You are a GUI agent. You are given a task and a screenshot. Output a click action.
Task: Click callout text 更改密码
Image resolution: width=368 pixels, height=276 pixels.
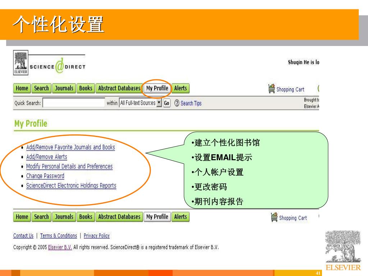[211, 187]
